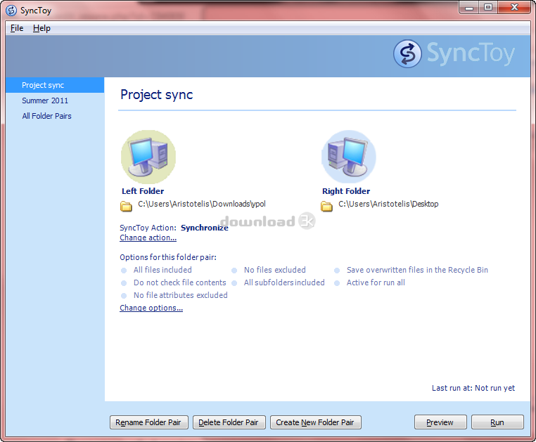Image resolution: width=536 pixels, height=442 pixels.
Task: Close the SyncToy window
Action: (514, 7)
